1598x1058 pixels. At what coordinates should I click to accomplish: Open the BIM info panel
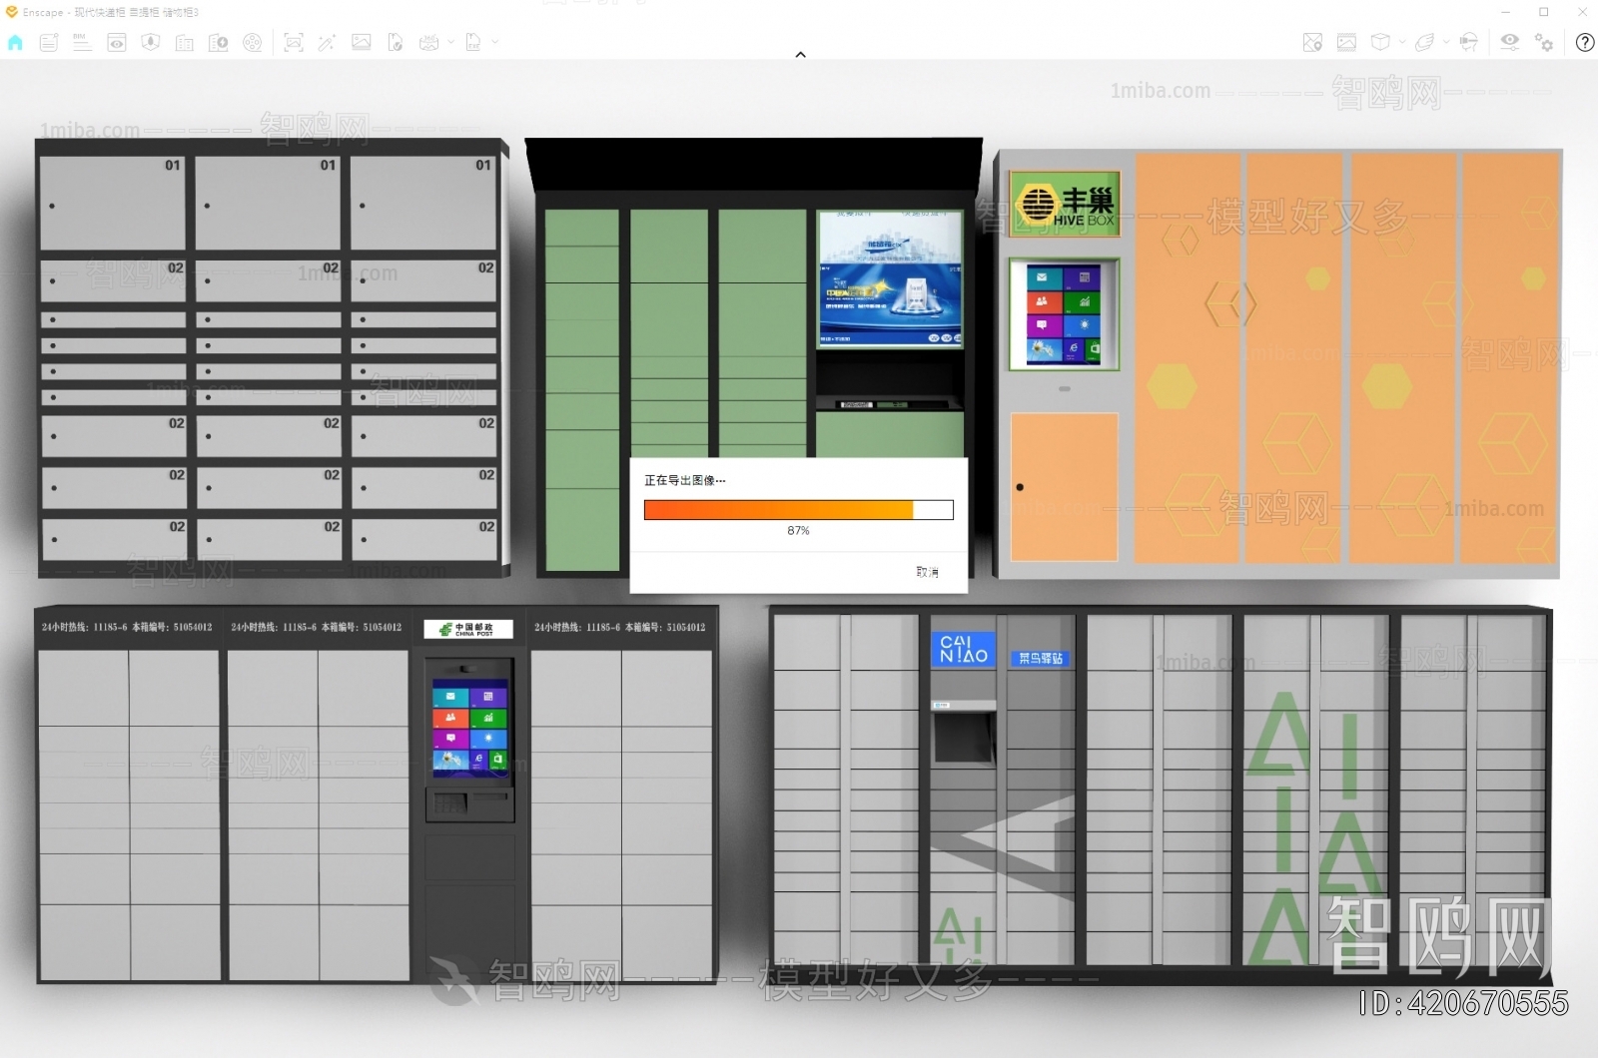(82, 42)
